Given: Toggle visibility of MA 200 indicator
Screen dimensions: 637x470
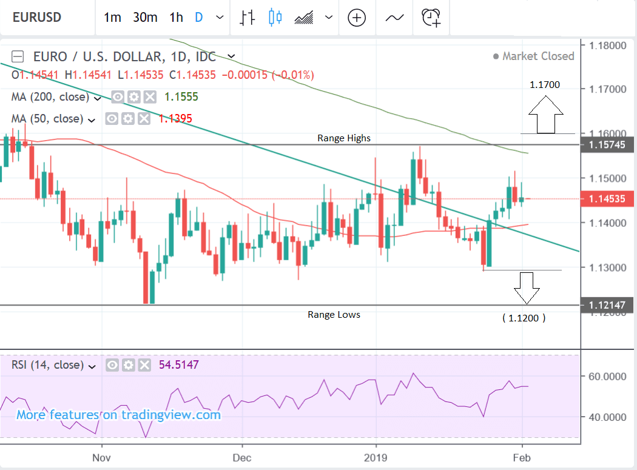Looking at the screenshot, I should (118, 97).
